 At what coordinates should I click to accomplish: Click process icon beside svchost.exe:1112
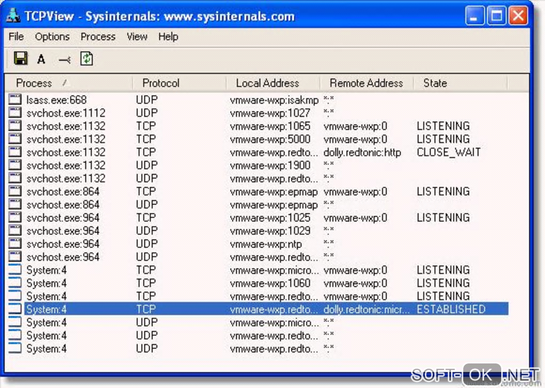pos(15,113)
